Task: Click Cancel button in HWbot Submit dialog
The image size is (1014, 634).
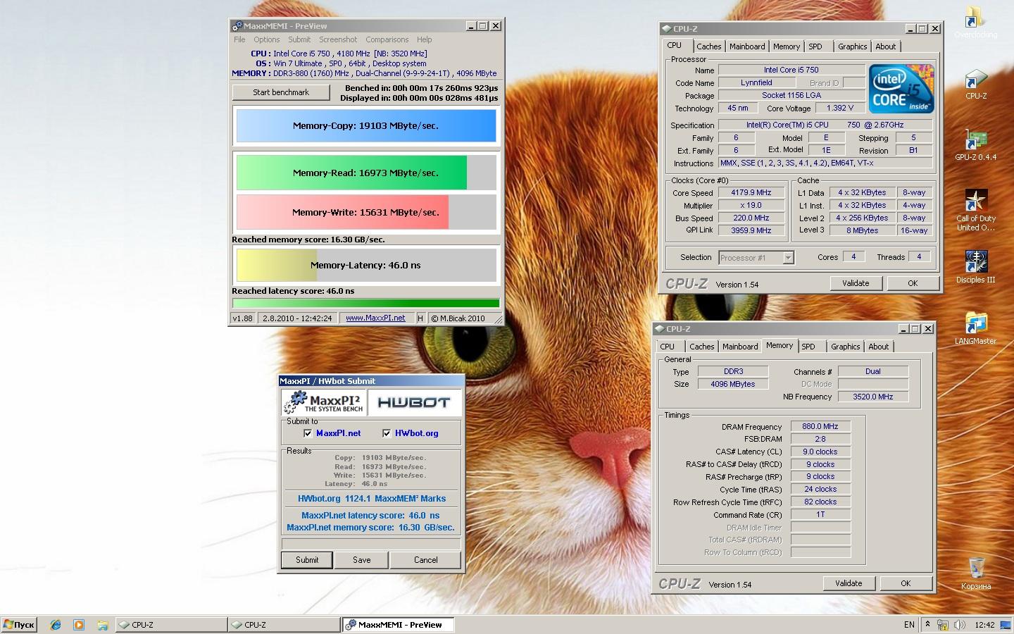Action: point(426,560)
